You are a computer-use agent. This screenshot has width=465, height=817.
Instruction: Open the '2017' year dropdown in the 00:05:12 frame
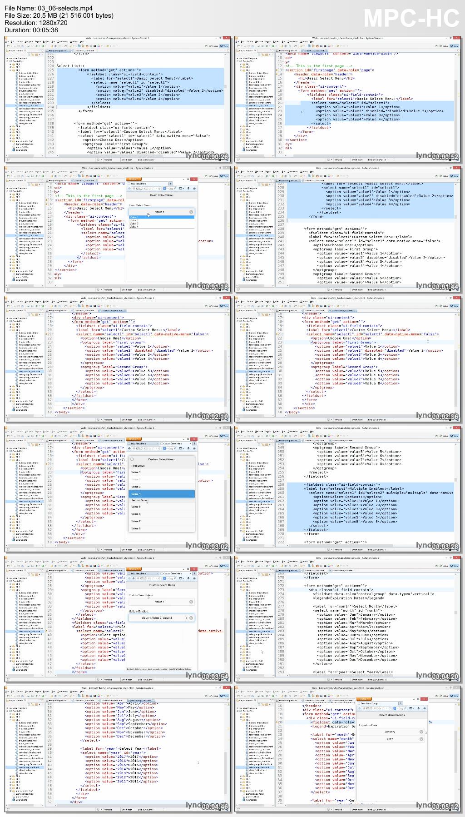tap(391, 739)
